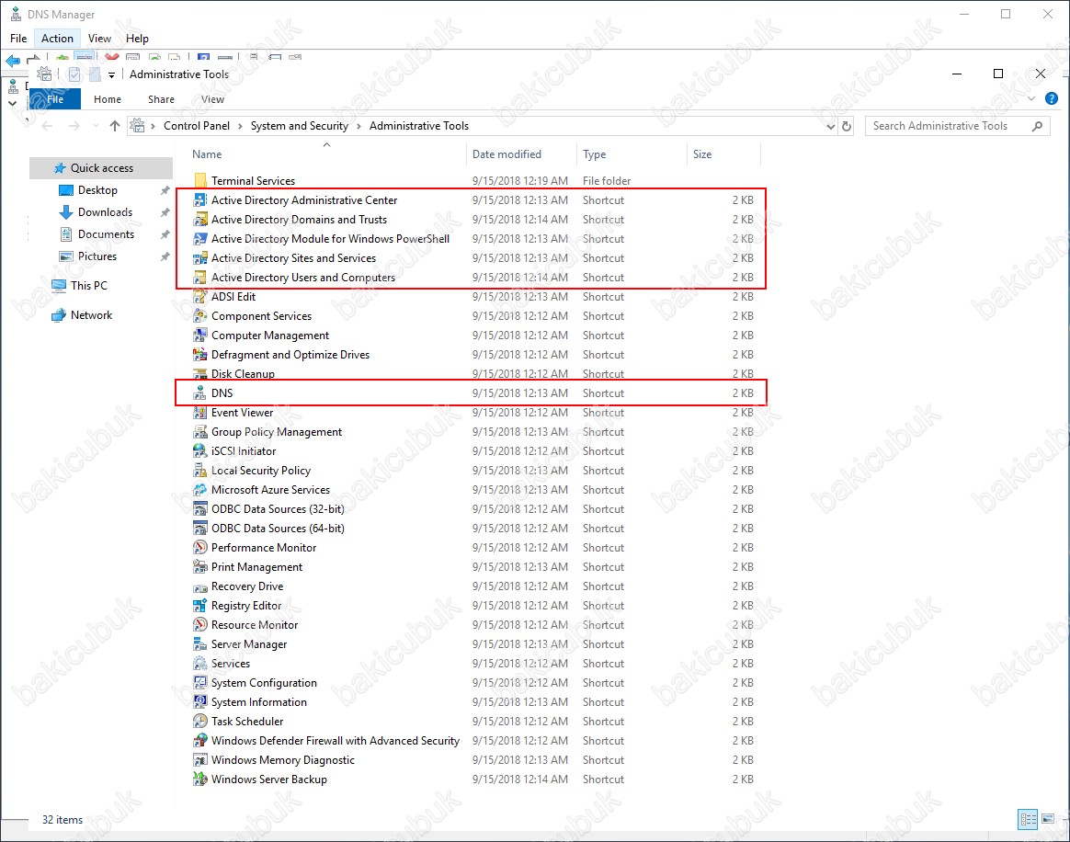The image size is (1070, 842).
Task: Open the Explorer View ribbon tab
Action: click(212, 99)
